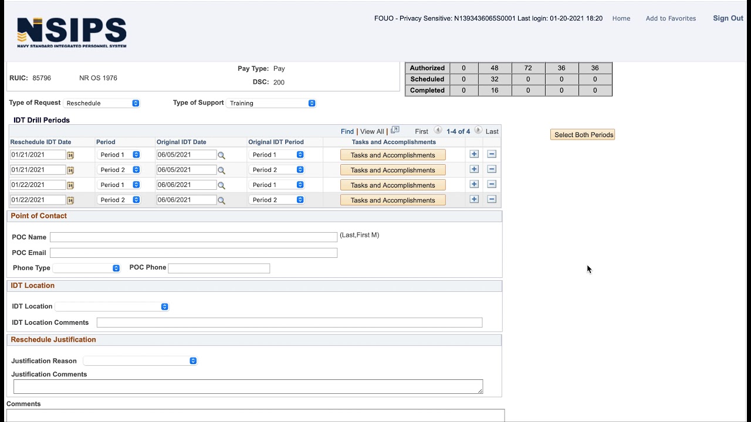Click lookup magnifier for 06/06/2021 Period 2 row
Image resolution: width=751 pixels, height=422 pixels.
point(221,200)
